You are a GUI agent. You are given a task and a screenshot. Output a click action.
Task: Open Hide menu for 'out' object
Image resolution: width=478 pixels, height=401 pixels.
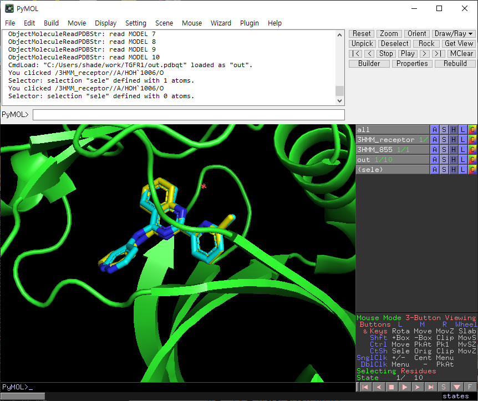click(454, 160)
